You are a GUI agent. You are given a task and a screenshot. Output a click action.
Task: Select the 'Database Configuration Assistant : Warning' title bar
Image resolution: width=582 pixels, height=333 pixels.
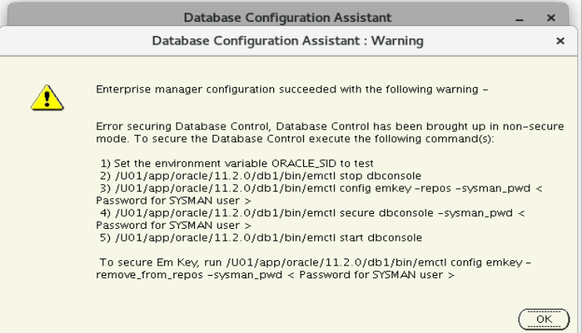(287, 41)
